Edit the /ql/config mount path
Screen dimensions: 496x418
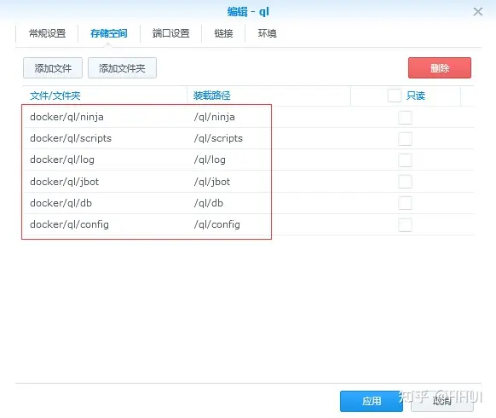point(217,224)
